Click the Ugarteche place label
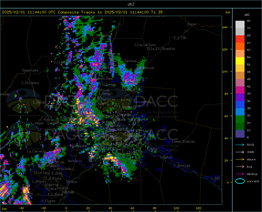The image size is (262, 212). (78, 146)
